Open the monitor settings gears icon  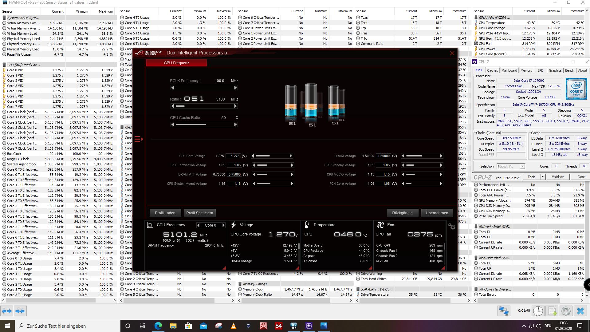(x=451, y=226)
